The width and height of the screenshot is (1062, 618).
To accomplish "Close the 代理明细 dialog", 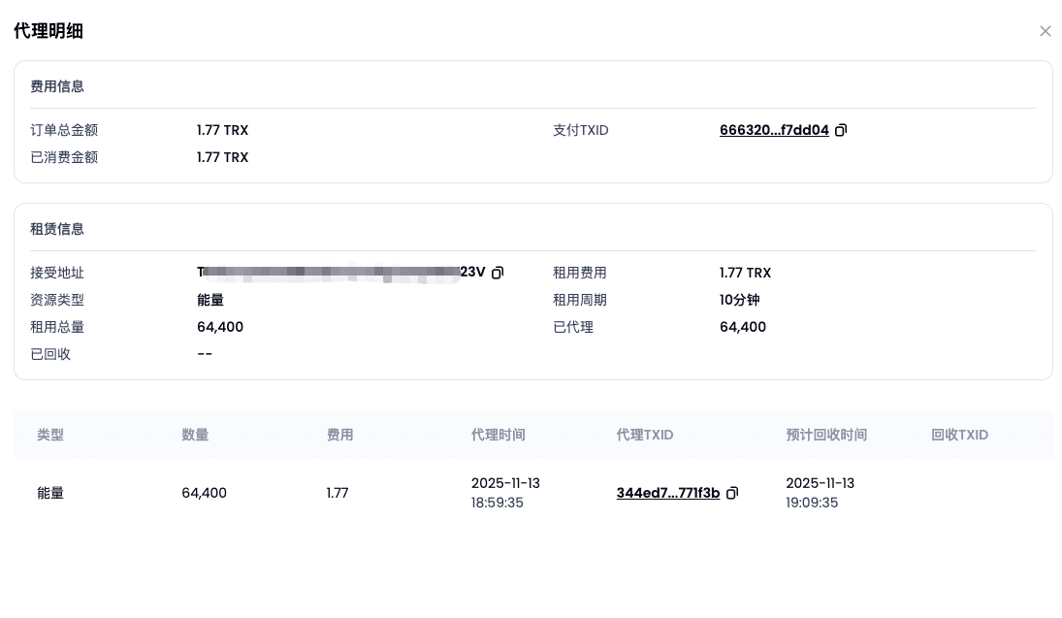I will point(1045,31).
